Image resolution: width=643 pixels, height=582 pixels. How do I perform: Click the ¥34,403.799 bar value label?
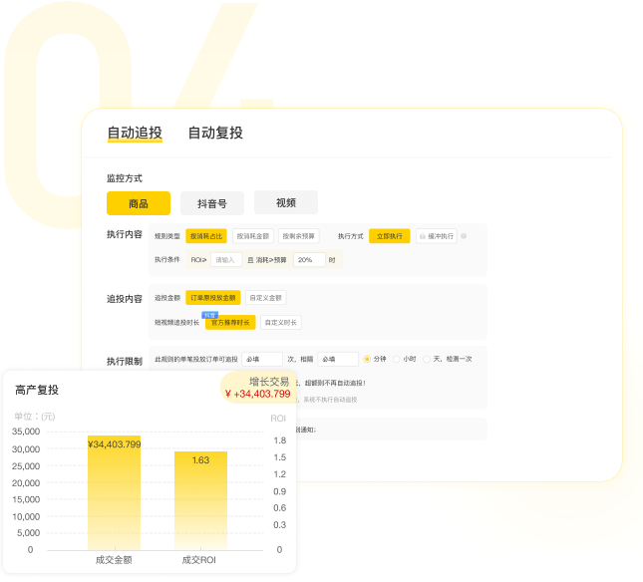coord(115,444)
